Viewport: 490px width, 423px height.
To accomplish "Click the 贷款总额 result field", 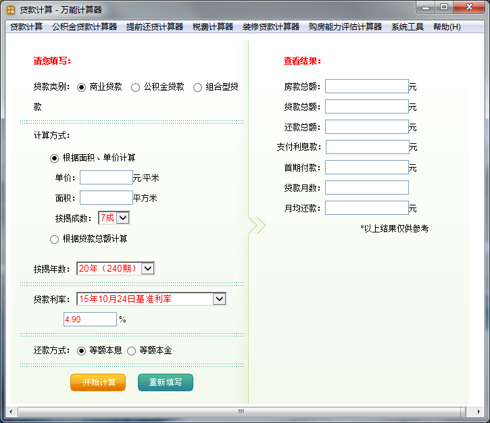I will pos(367,107).
